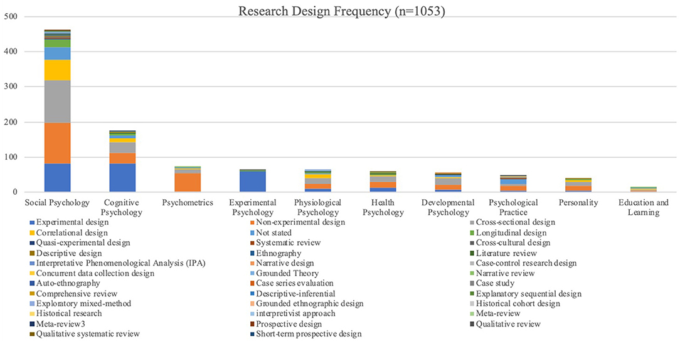Click the Concurrent data collection design legend label
The height and width of the screenshot is (342, 680).
pos(95,274)
